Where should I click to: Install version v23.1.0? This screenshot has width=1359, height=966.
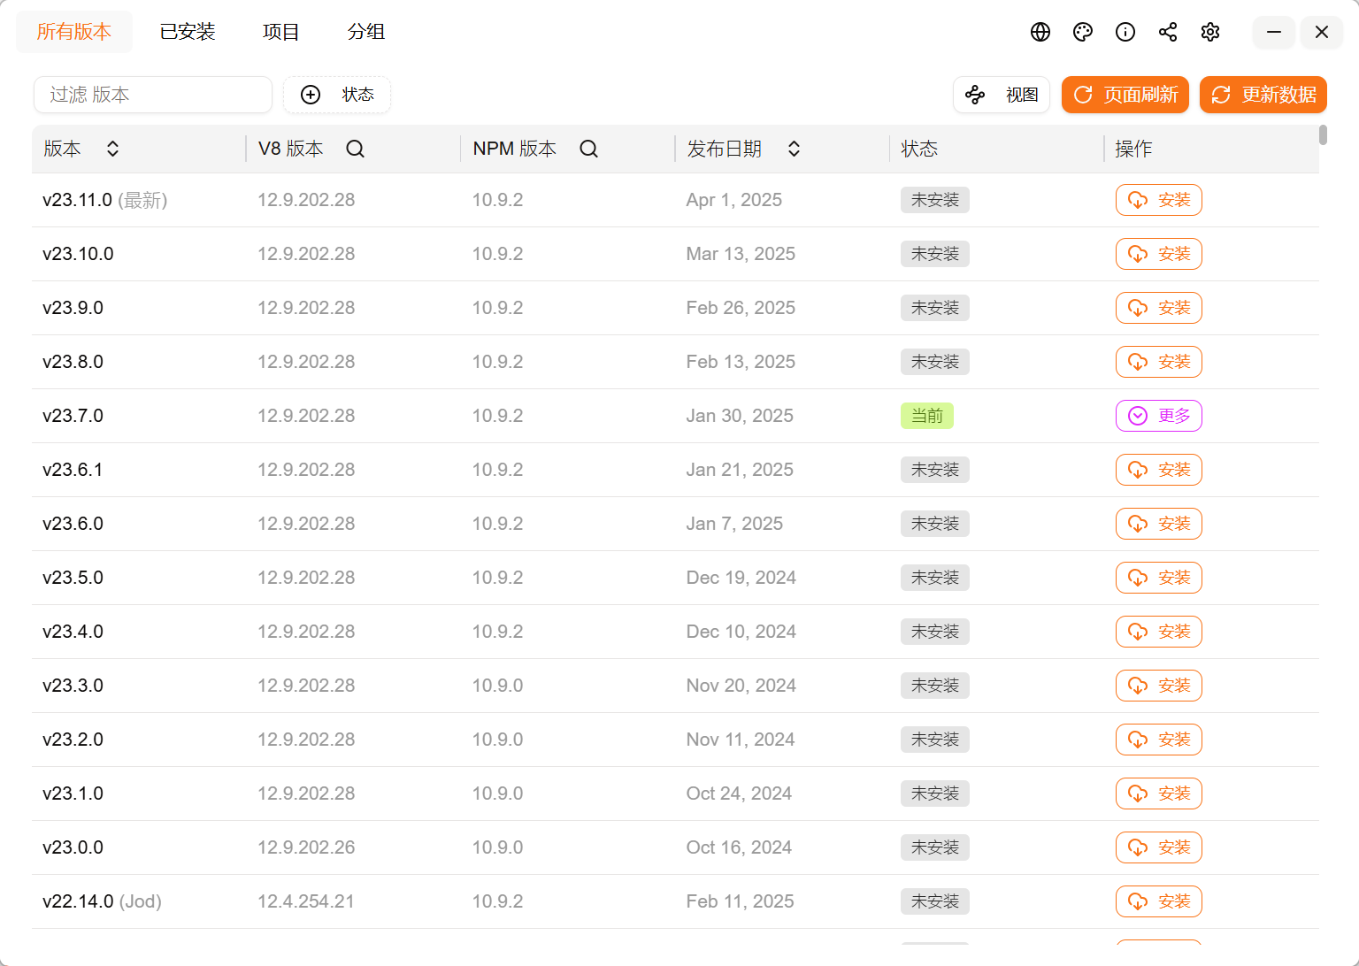tap(1159, 793)
